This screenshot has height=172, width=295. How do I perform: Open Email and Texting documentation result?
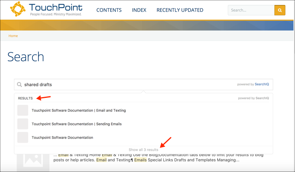[78, 110]
